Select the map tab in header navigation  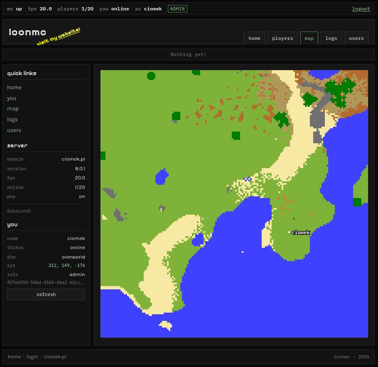point(309,38)
